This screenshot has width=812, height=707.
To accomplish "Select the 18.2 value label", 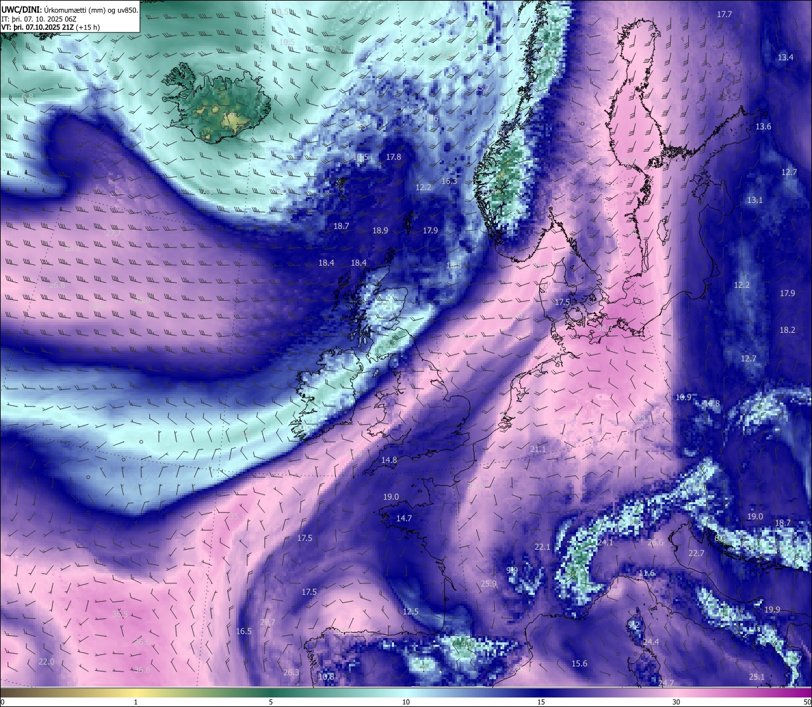I will tap(787, 330).
